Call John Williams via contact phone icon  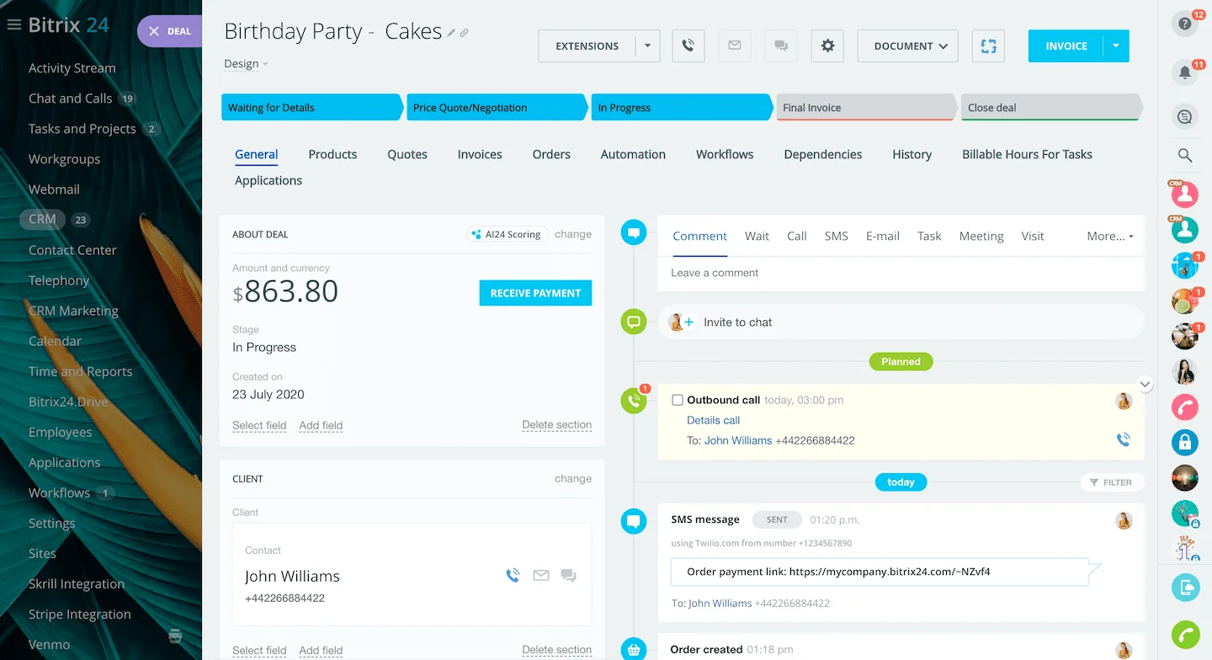513,576
